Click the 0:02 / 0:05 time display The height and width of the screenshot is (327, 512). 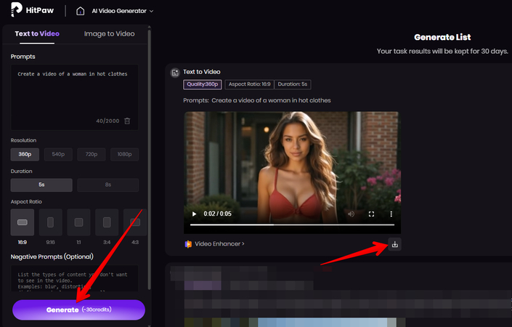[217, 214]
